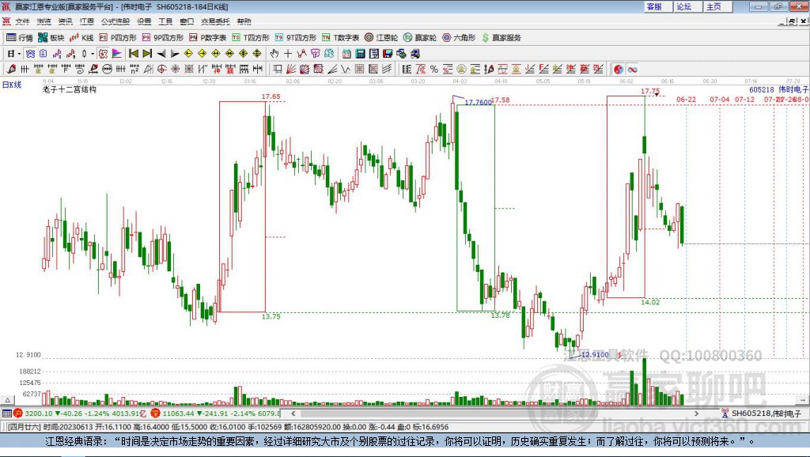
Task: Open the 公式选股 menu
Action: 115,21
